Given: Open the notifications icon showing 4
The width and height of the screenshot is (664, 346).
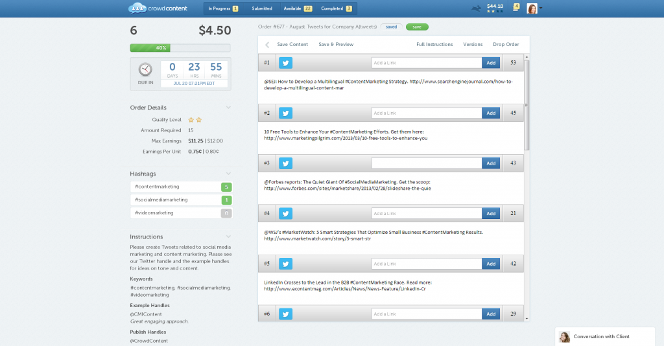Looking at the screenshot, I should click(516, 8).
